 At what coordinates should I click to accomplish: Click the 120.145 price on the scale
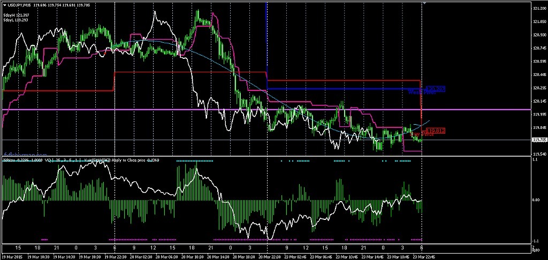539,101
